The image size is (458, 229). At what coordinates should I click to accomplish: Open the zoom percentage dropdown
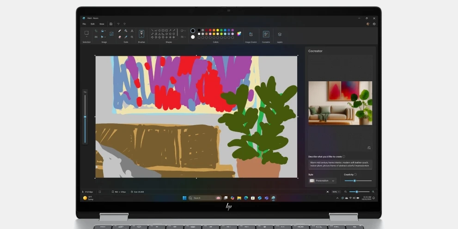click(336, 192)
